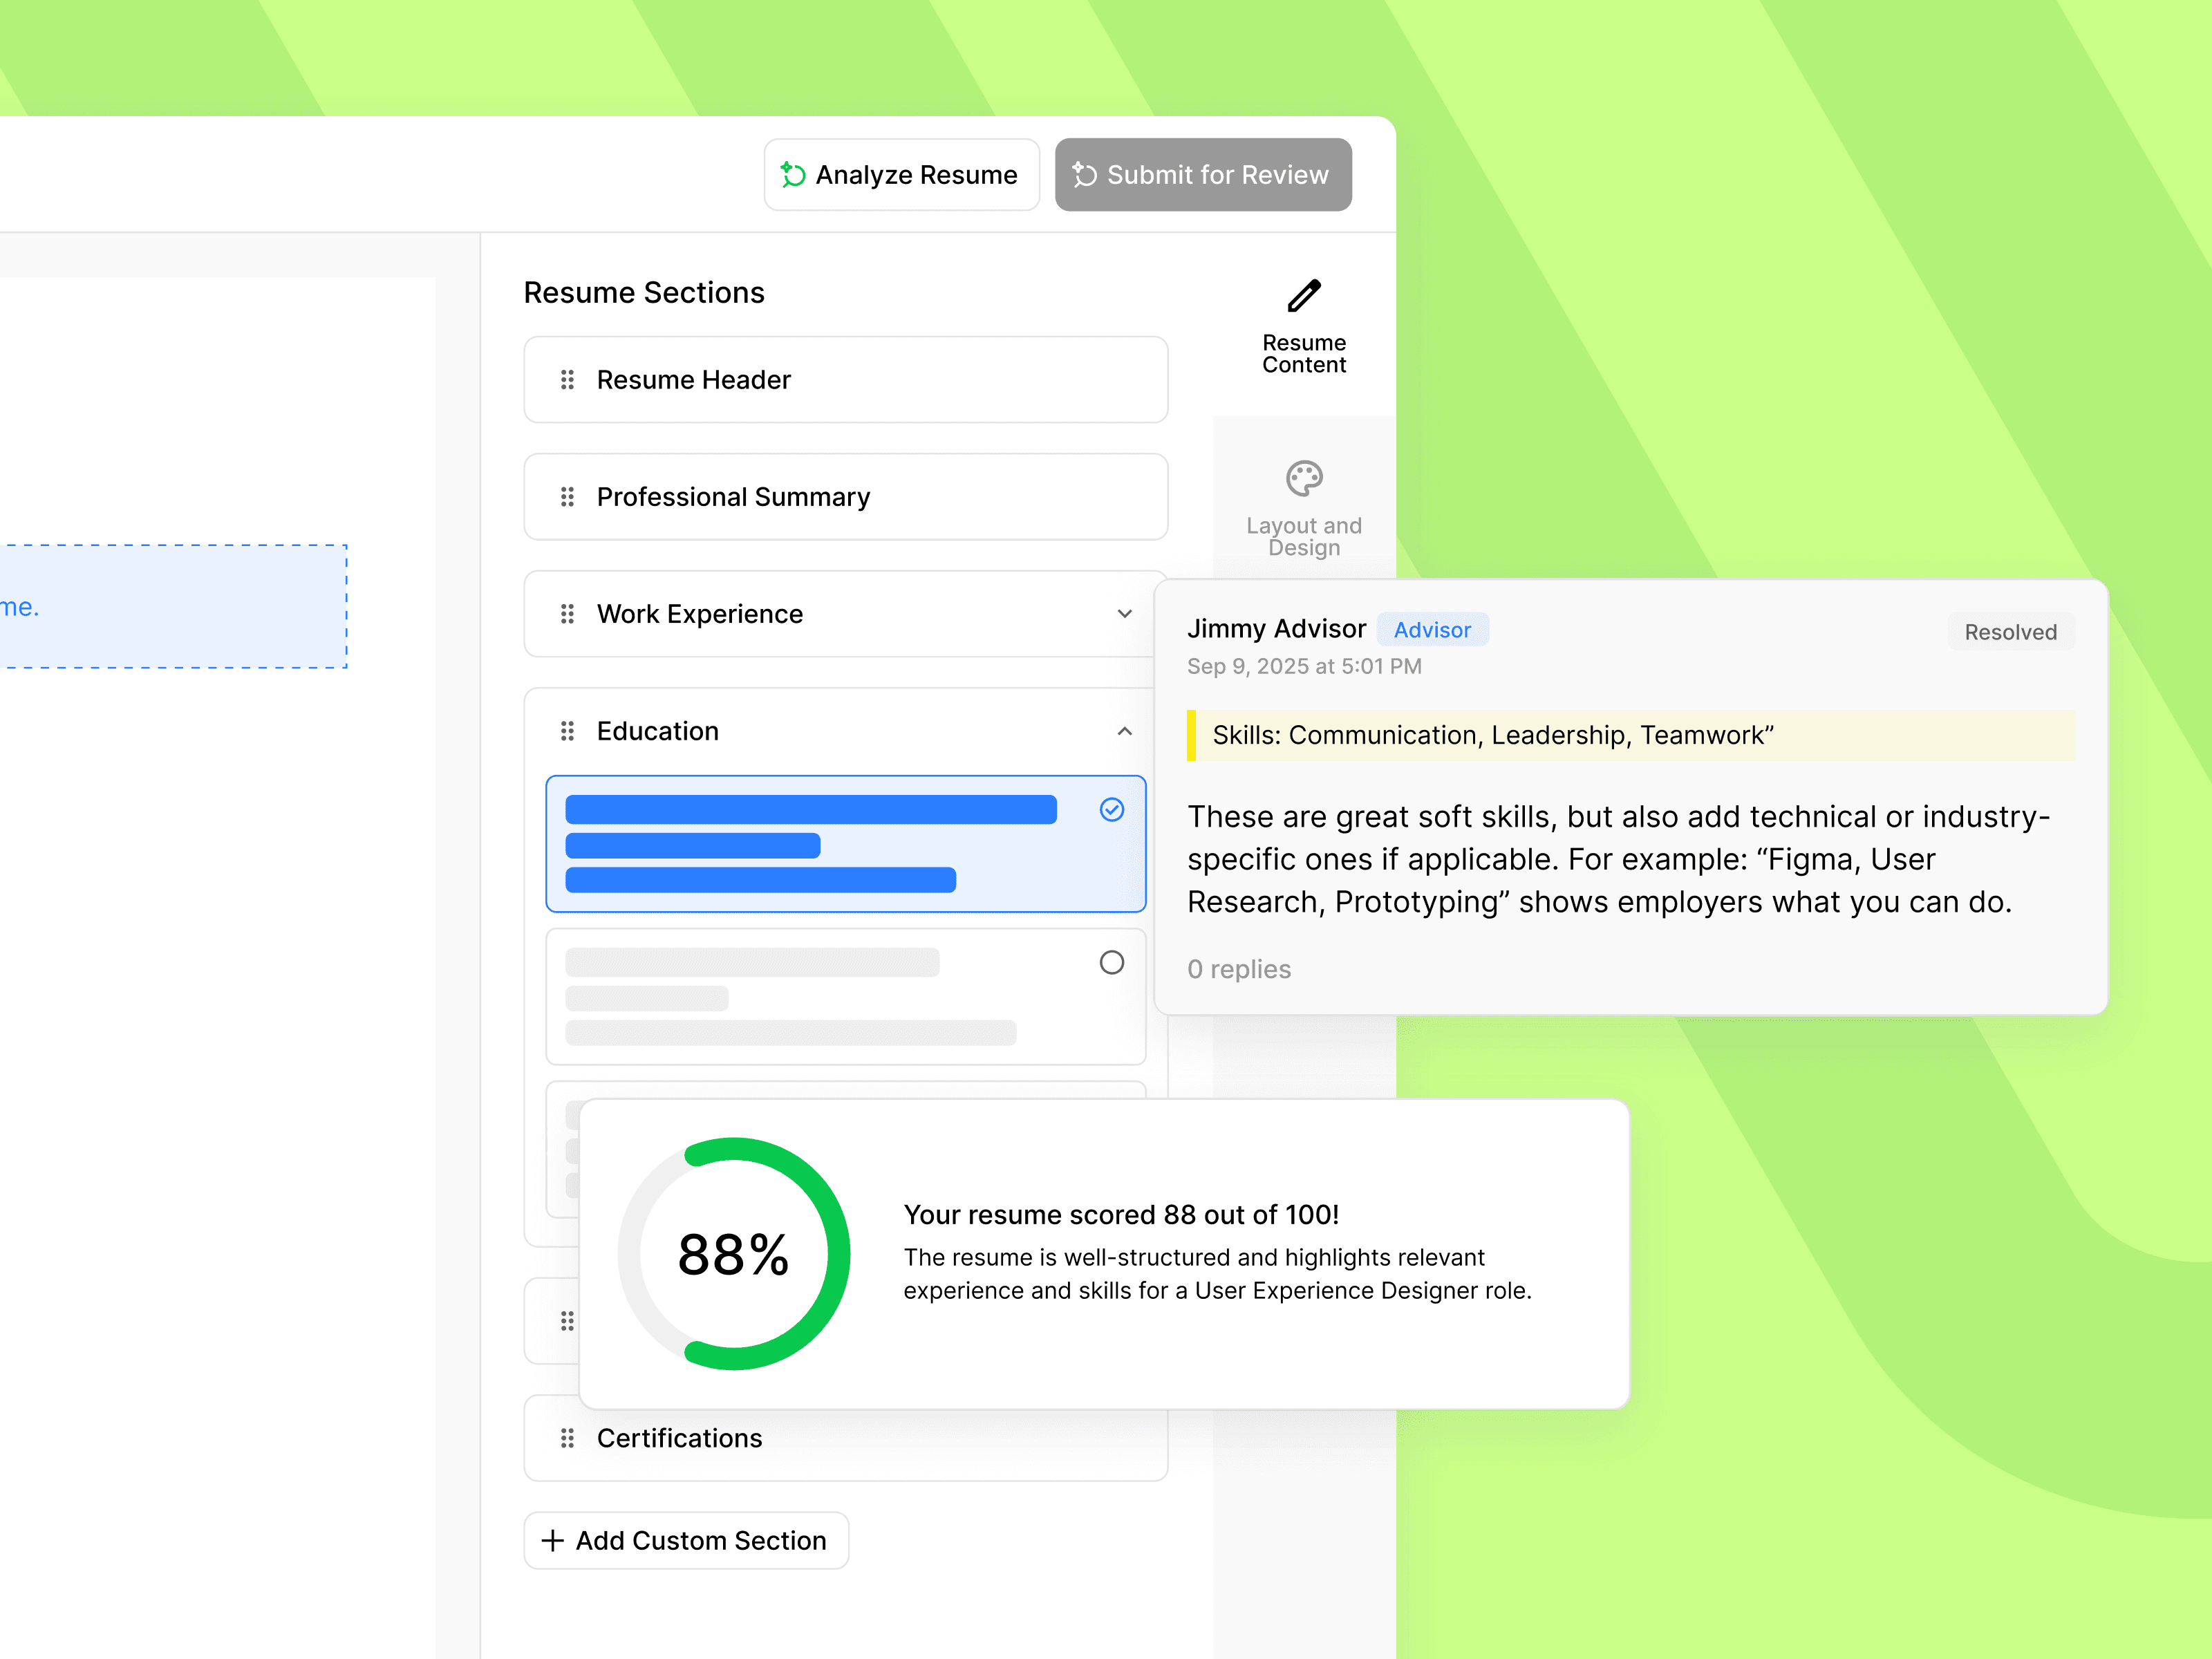Click the Resume Content pencil icon
Viewport: 2212px width, 1659px height.
point(1304,296)
